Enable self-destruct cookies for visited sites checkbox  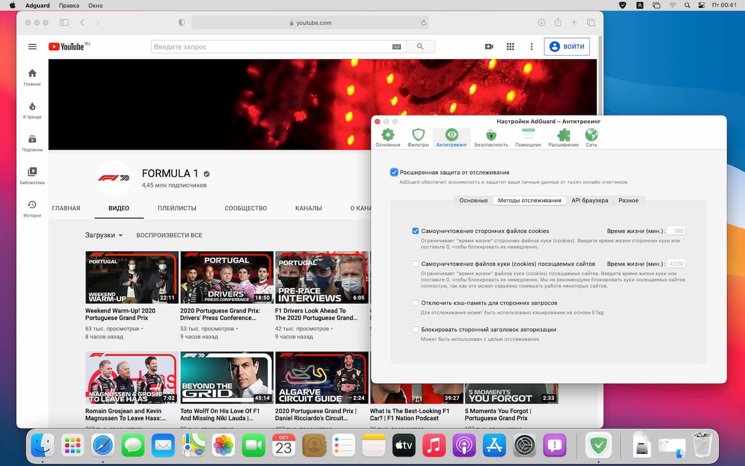415,263
